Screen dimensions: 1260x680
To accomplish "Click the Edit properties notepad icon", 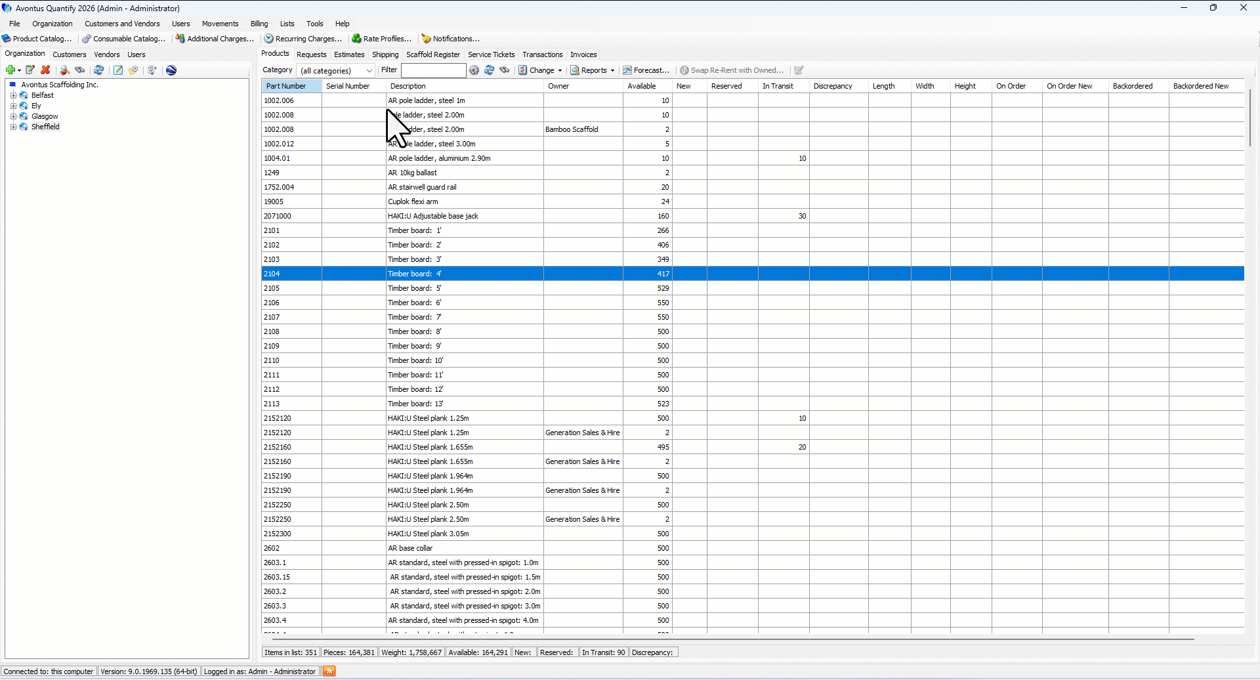I will click(x=30, y=70).
